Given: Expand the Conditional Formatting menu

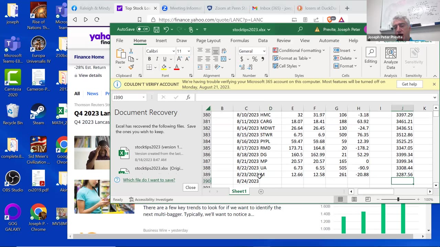Looking at the screenshot, I should 299,50.
